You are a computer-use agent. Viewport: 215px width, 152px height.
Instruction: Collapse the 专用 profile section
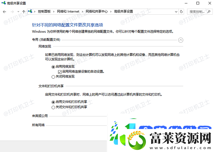tap(181, 40)
